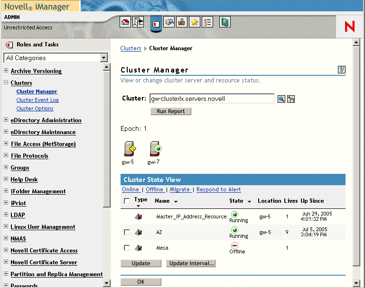Expand the File Protocols role
The height and width of the screenshot is (288, 365).
tap(6, 155)
